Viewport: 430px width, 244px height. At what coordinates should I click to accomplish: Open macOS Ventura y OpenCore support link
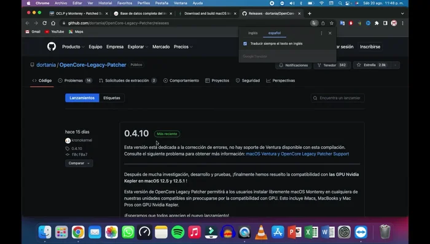coord(297,154)
